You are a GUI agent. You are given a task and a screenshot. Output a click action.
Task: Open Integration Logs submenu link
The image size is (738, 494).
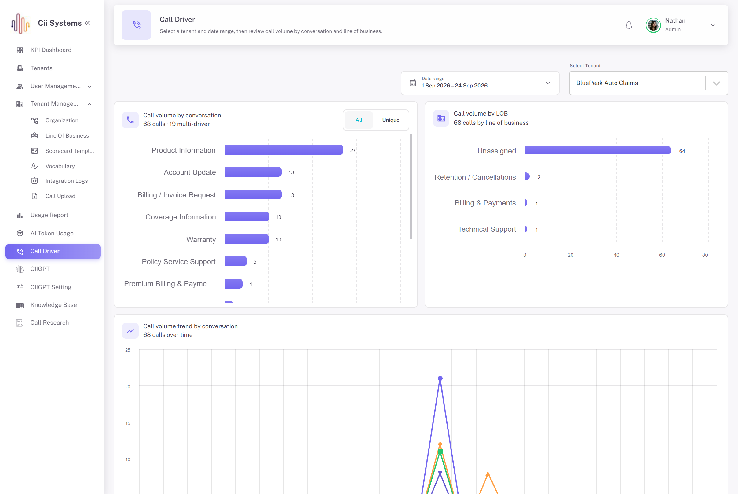pyautogui.click(x=66, y=181)
